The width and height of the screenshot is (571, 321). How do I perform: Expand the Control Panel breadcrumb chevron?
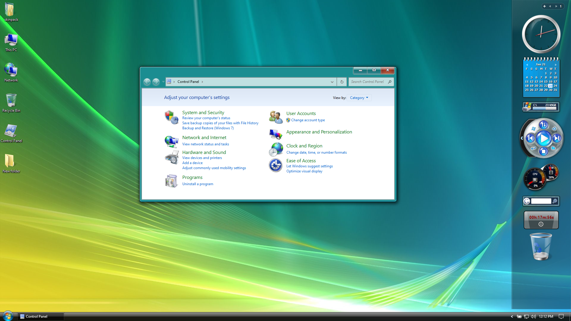(202, 82)
